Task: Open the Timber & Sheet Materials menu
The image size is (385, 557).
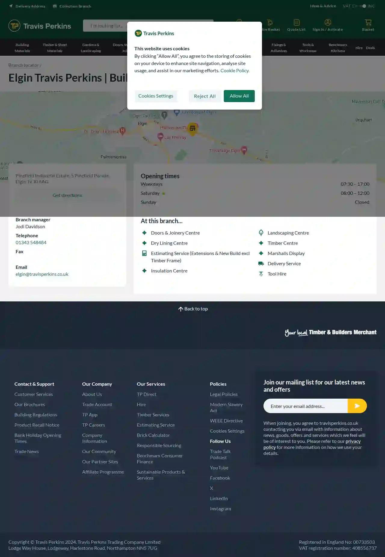Action: 55,48
